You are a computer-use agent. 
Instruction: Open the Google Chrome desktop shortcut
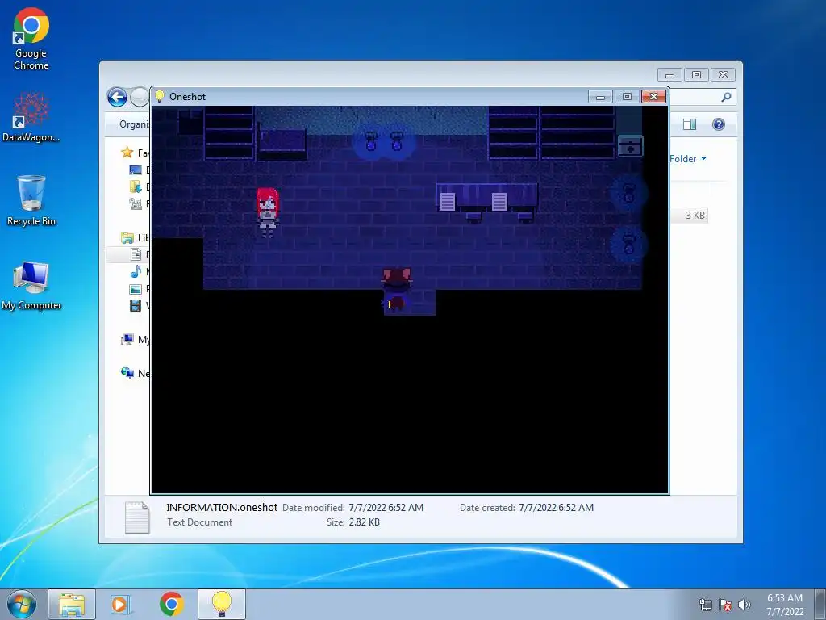(31, 39)
